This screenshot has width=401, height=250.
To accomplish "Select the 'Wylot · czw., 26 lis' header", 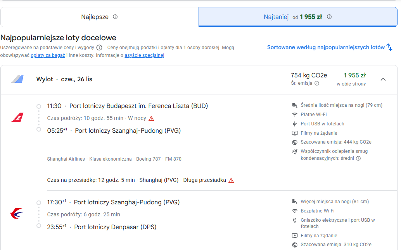I will click(64, 79).
